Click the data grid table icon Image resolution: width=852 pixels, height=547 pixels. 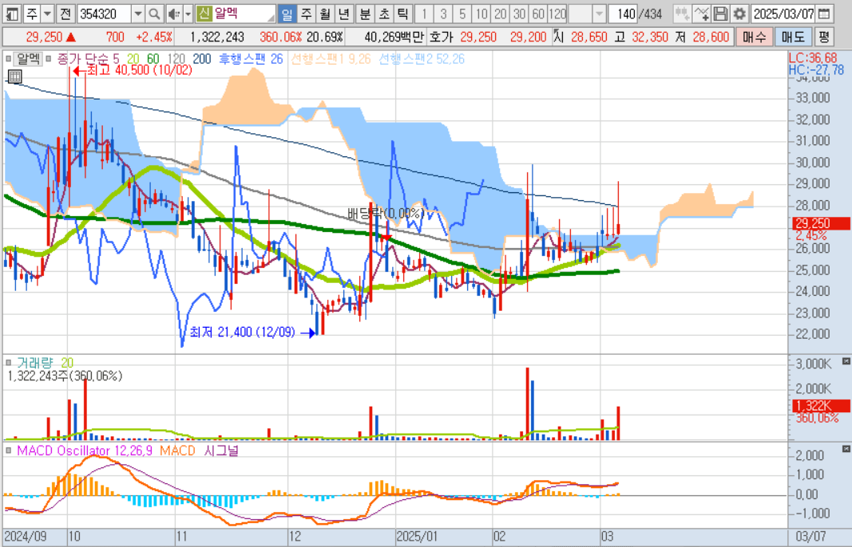pyautogui.click(x=14, y=76)
